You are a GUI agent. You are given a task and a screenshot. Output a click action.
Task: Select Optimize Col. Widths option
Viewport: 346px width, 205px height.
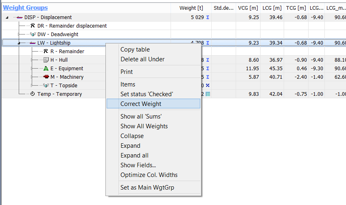tap(153, 175)
